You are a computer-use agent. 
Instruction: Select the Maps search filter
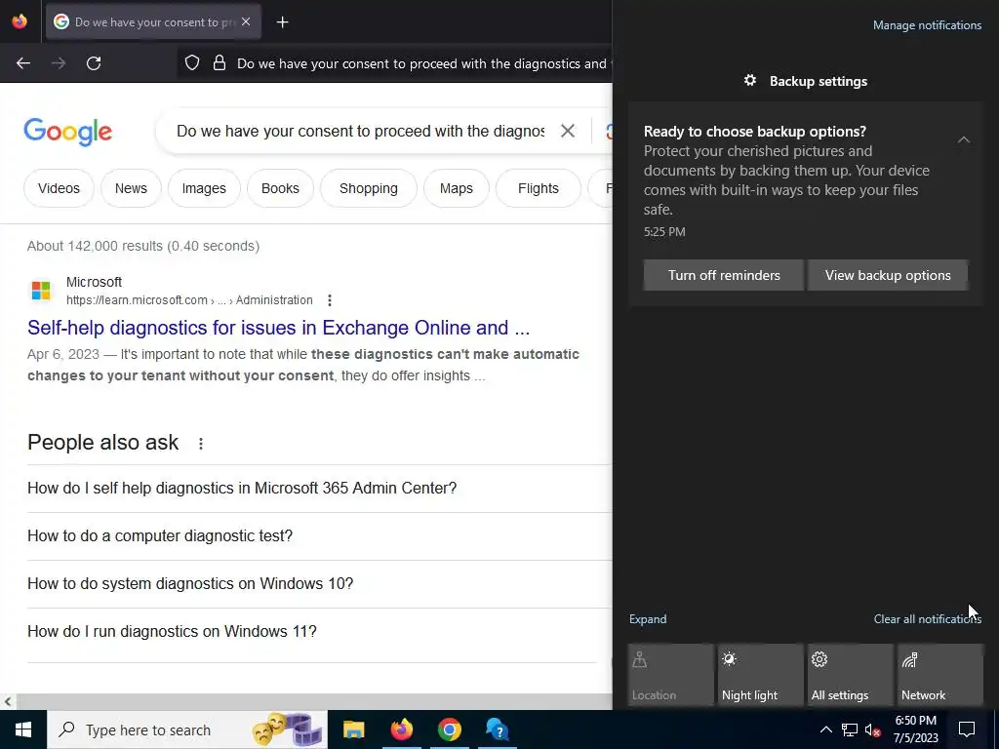(457, 188)
